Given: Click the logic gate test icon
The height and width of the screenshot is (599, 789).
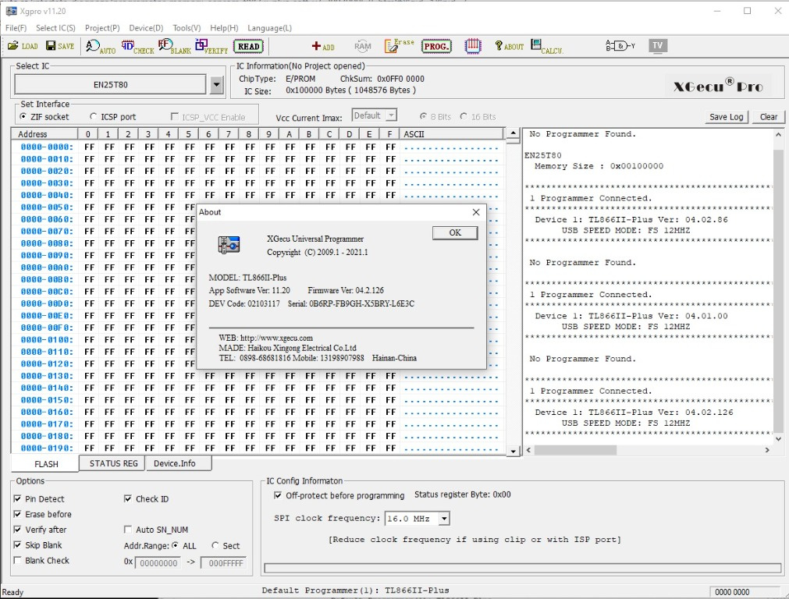Looking at the screenshot, I should click(x=620, y=46).
